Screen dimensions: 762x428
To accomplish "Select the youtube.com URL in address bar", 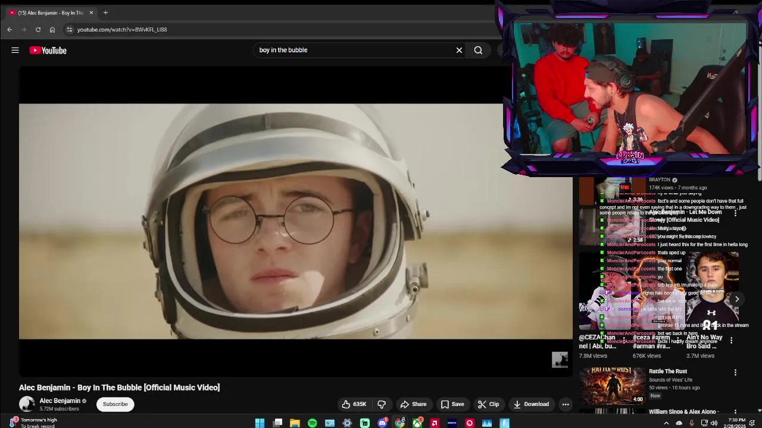I will tap(122, 29).
